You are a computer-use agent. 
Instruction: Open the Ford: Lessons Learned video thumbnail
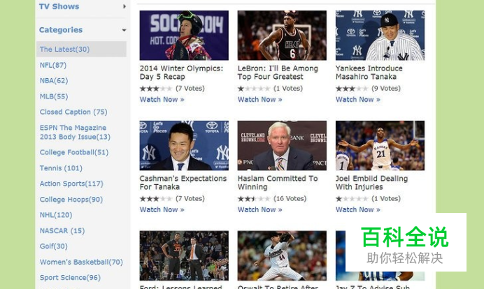(184, 255)
